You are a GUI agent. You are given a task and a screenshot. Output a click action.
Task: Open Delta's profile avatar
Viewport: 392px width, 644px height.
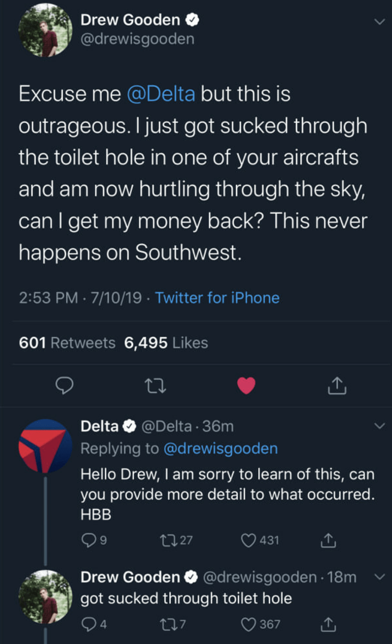(x=45, y=446)
